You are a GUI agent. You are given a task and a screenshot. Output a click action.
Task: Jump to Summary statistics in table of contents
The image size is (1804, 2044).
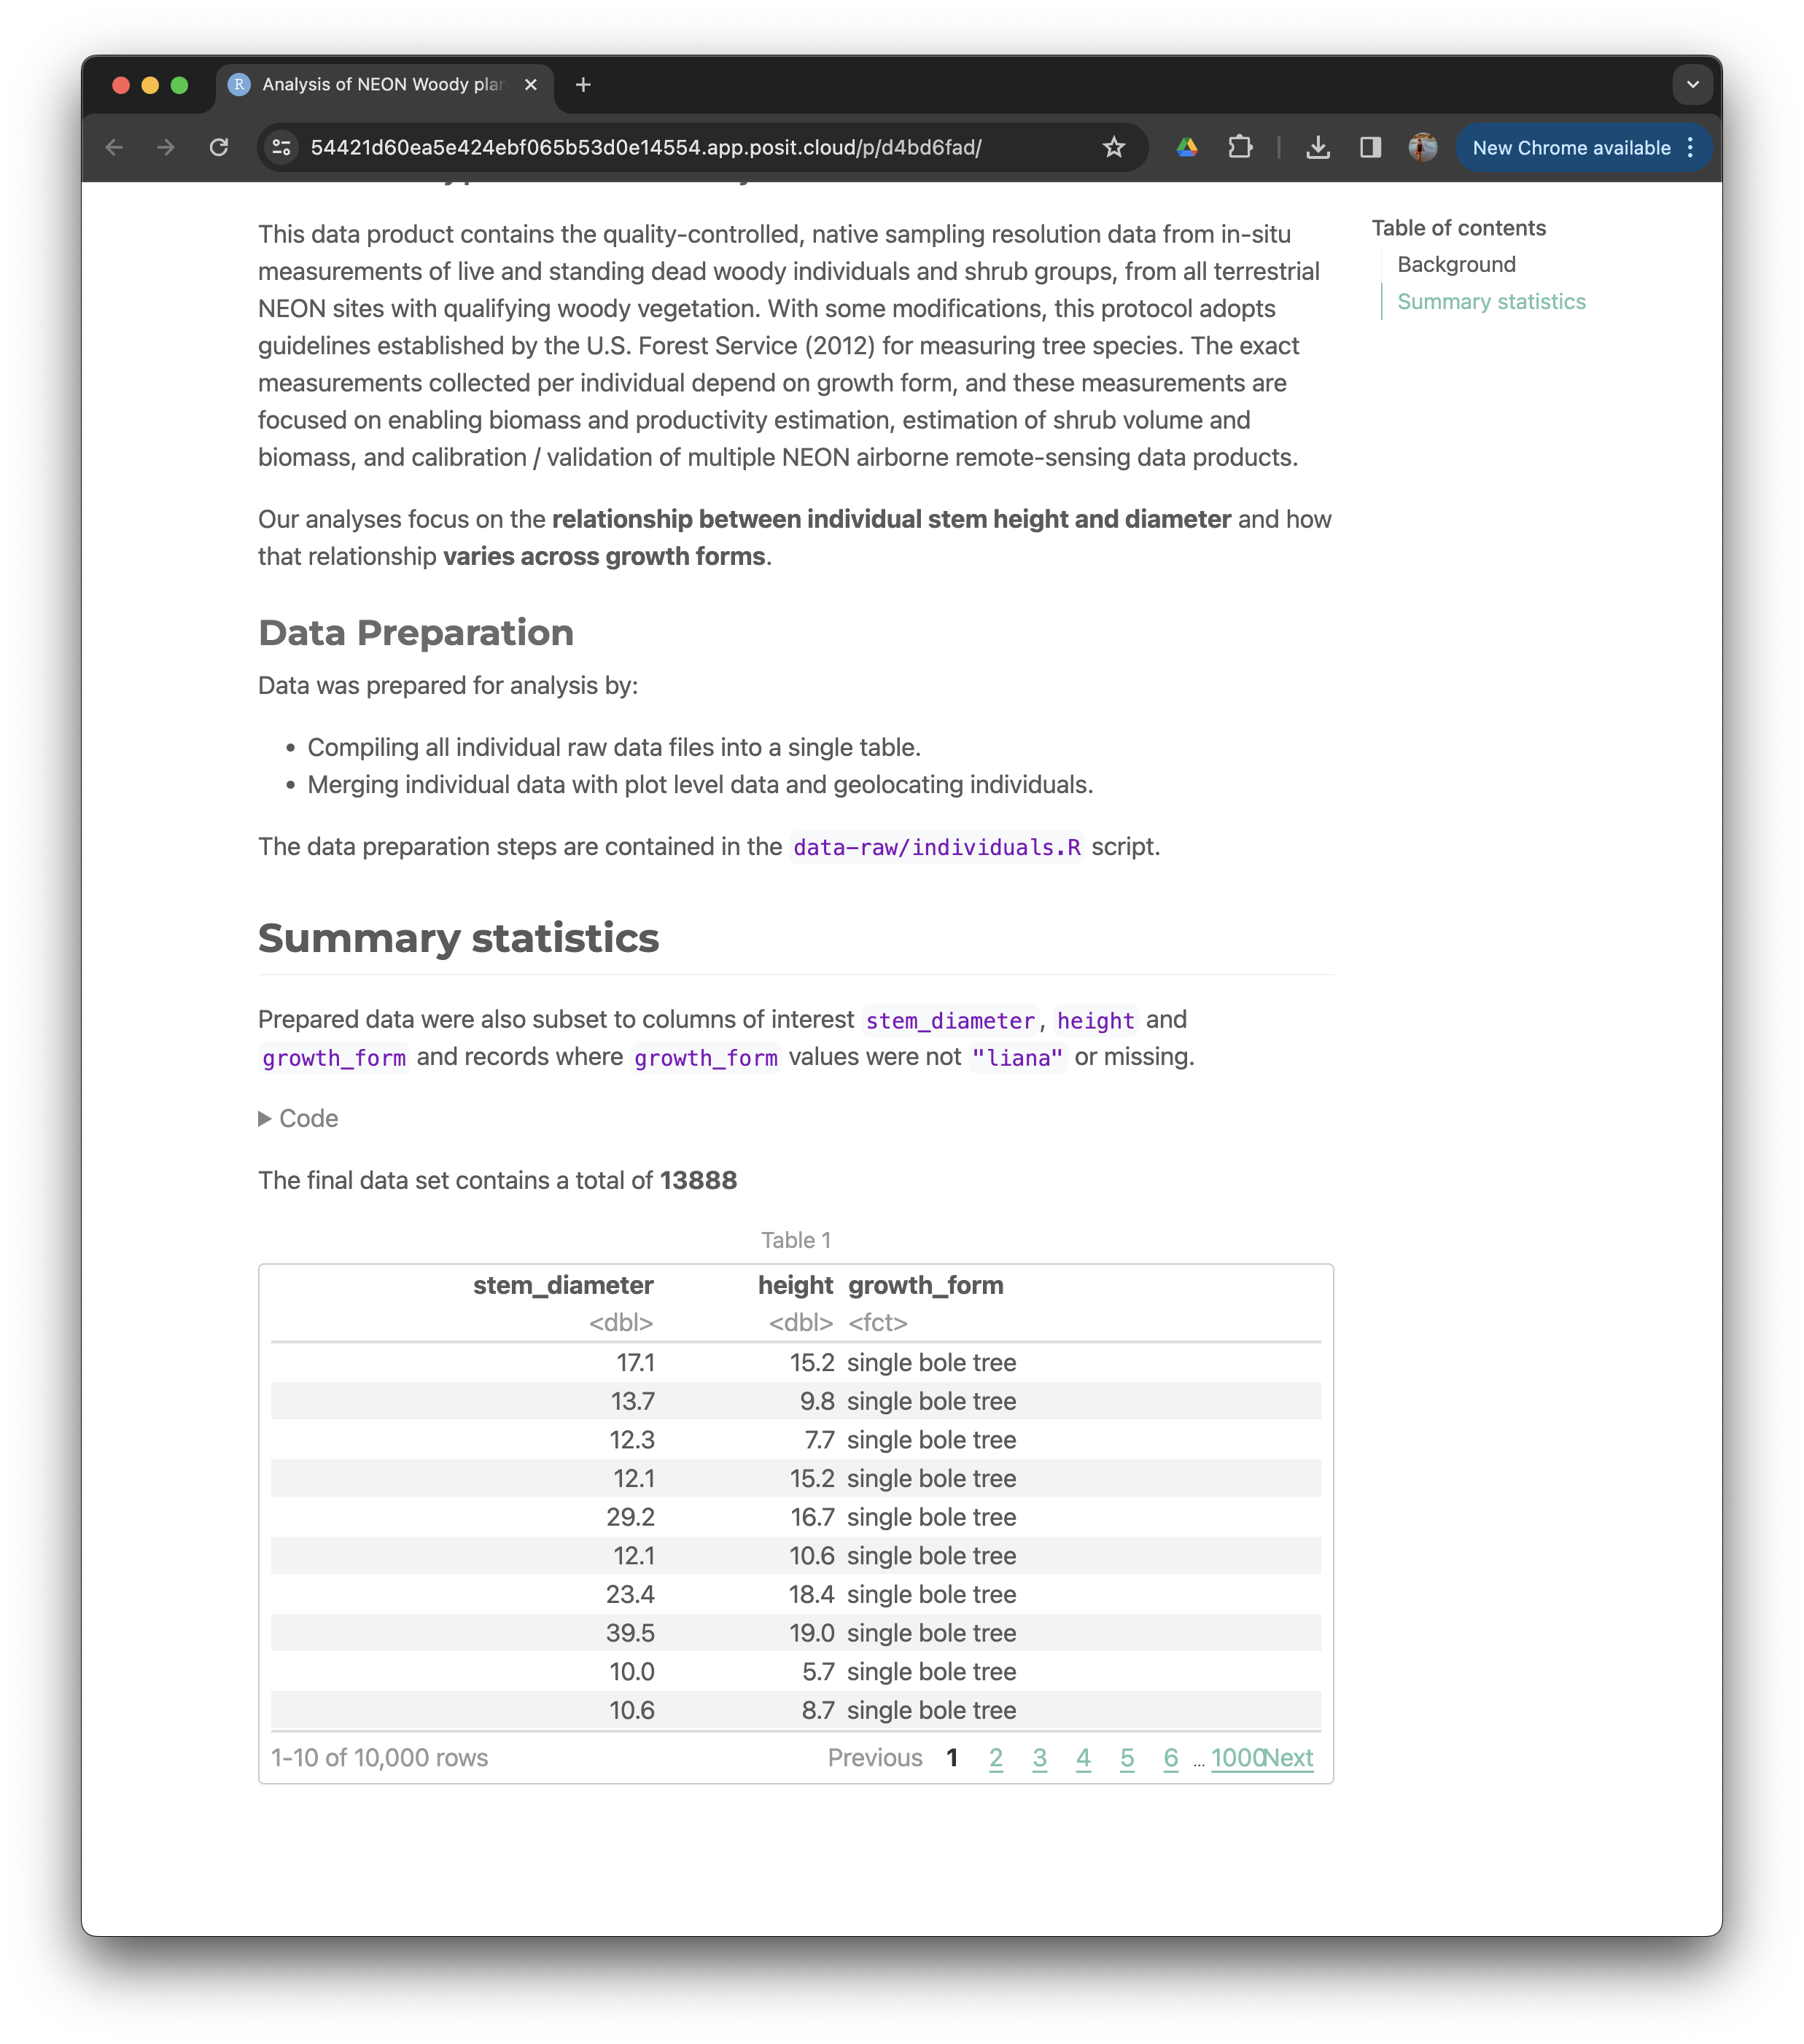click(1491, 301)
